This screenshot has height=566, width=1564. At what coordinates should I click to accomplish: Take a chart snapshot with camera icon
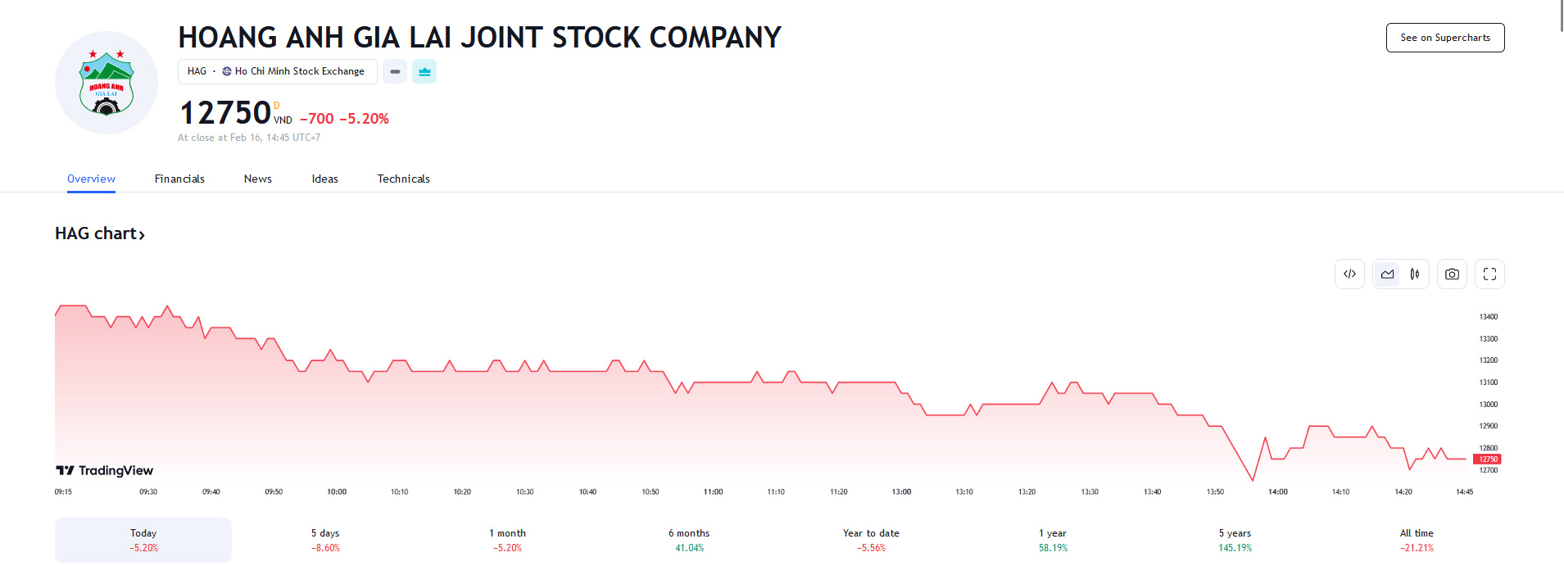coord(1452,274)
